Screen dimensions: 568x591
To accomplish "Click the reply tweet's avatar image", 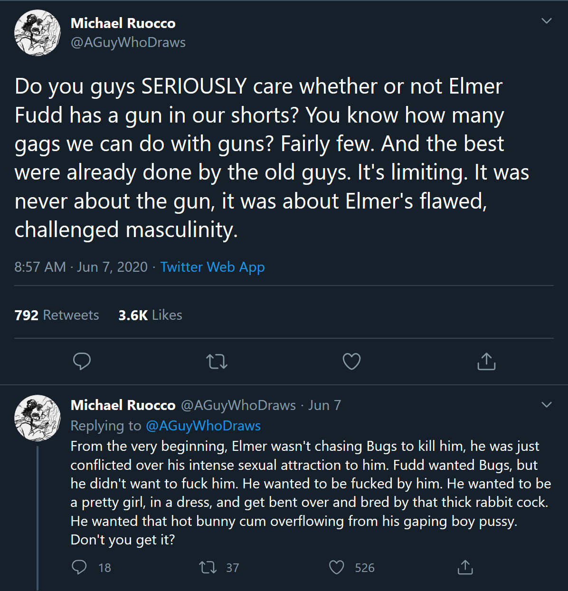I will [38, 418].
